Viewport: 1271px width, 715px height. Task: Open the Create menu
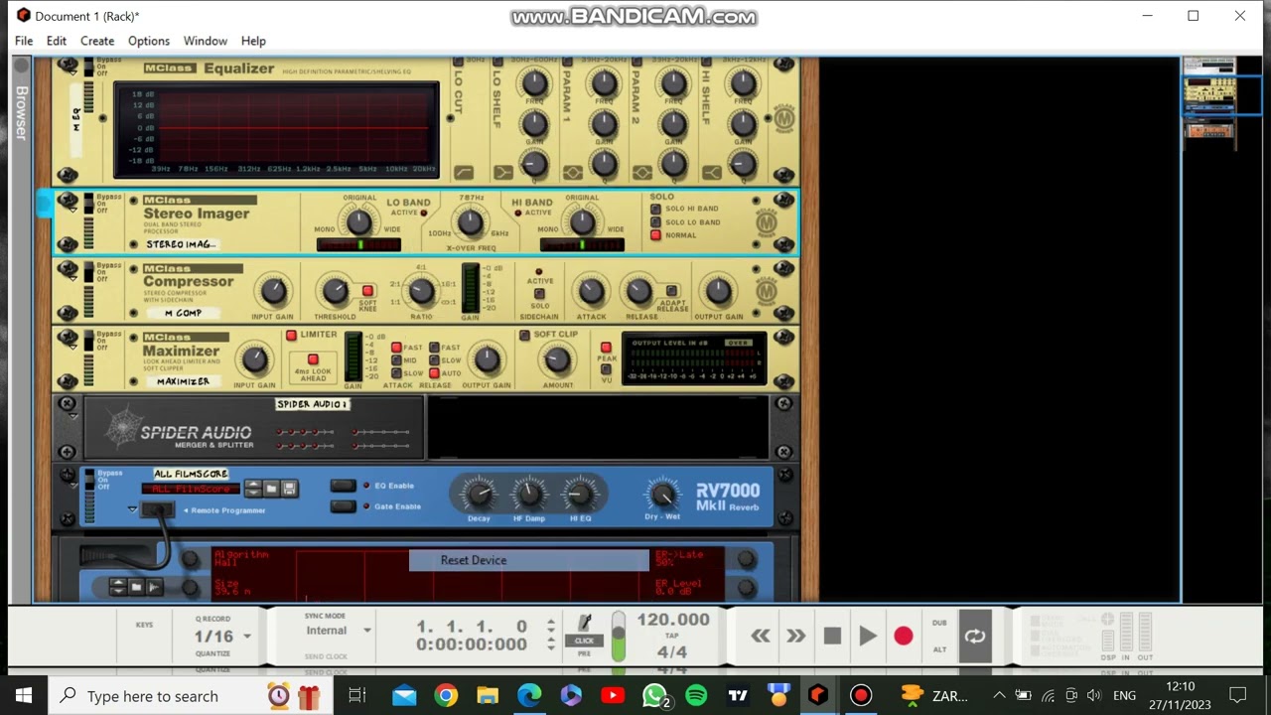[97, 41]
